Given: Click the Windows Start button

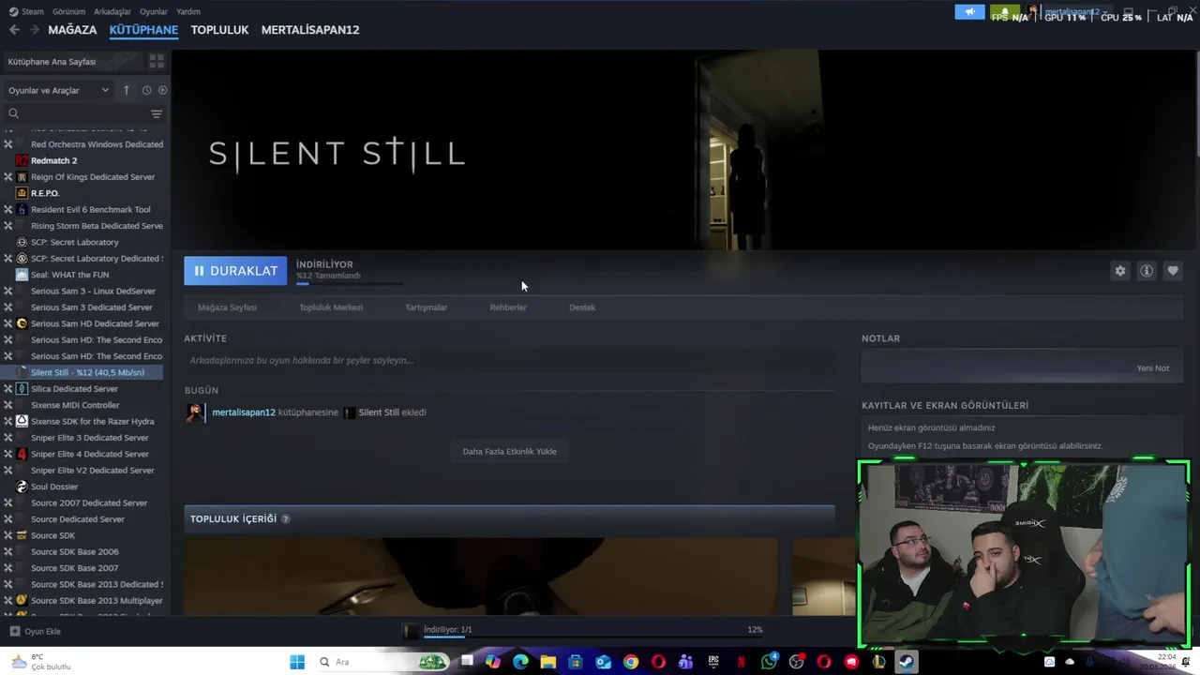Looking at the screenshot, I should (x=297, y=662).
